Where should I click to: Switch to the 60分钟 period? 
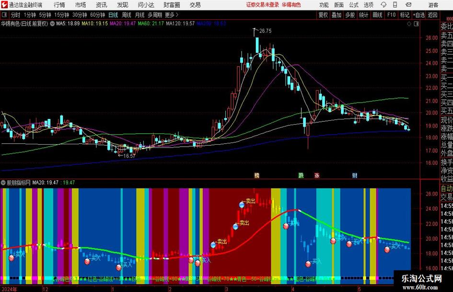[97, 15]
